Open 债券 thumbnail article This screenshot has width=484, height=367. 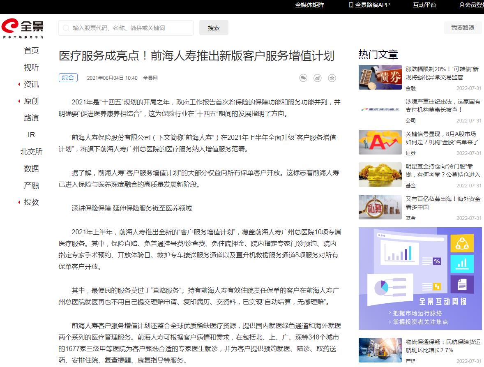(380, 77)
